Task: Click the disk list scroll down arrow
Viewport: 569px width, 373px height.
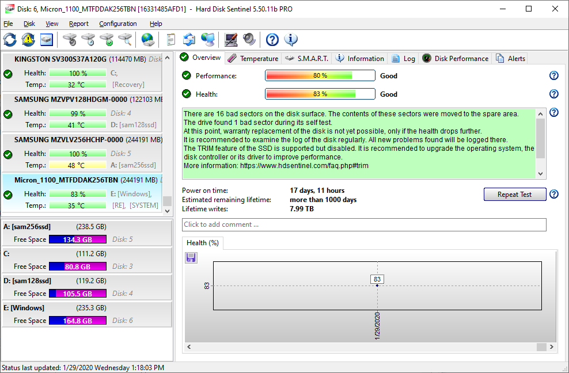Action: (x=167, y=211)
